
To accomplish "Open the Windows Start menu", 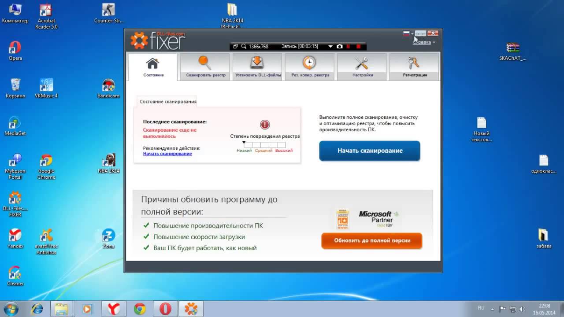I will pos(11,309).
